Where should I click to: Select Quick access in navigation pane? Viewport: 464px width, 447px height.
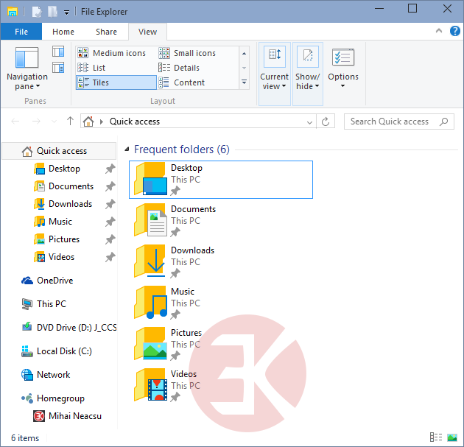coord(59,151)
